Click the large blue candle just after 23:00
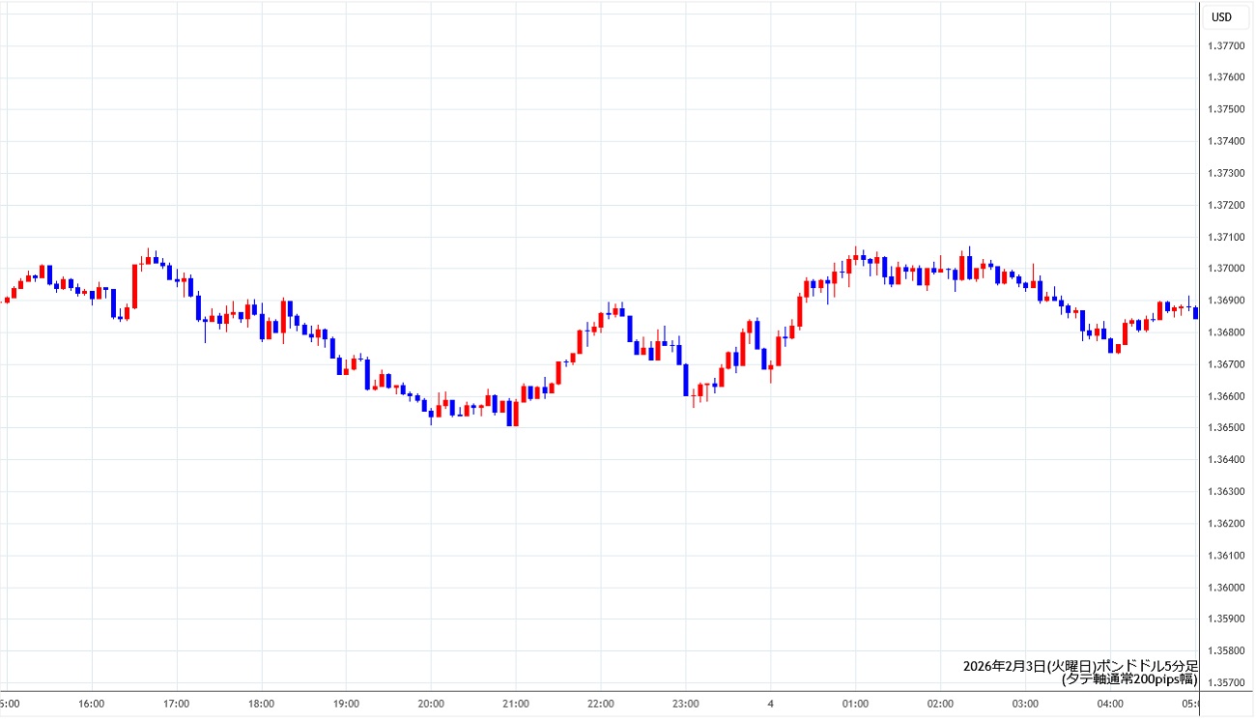Screen dimensions: 1256x720 [686, 380]
